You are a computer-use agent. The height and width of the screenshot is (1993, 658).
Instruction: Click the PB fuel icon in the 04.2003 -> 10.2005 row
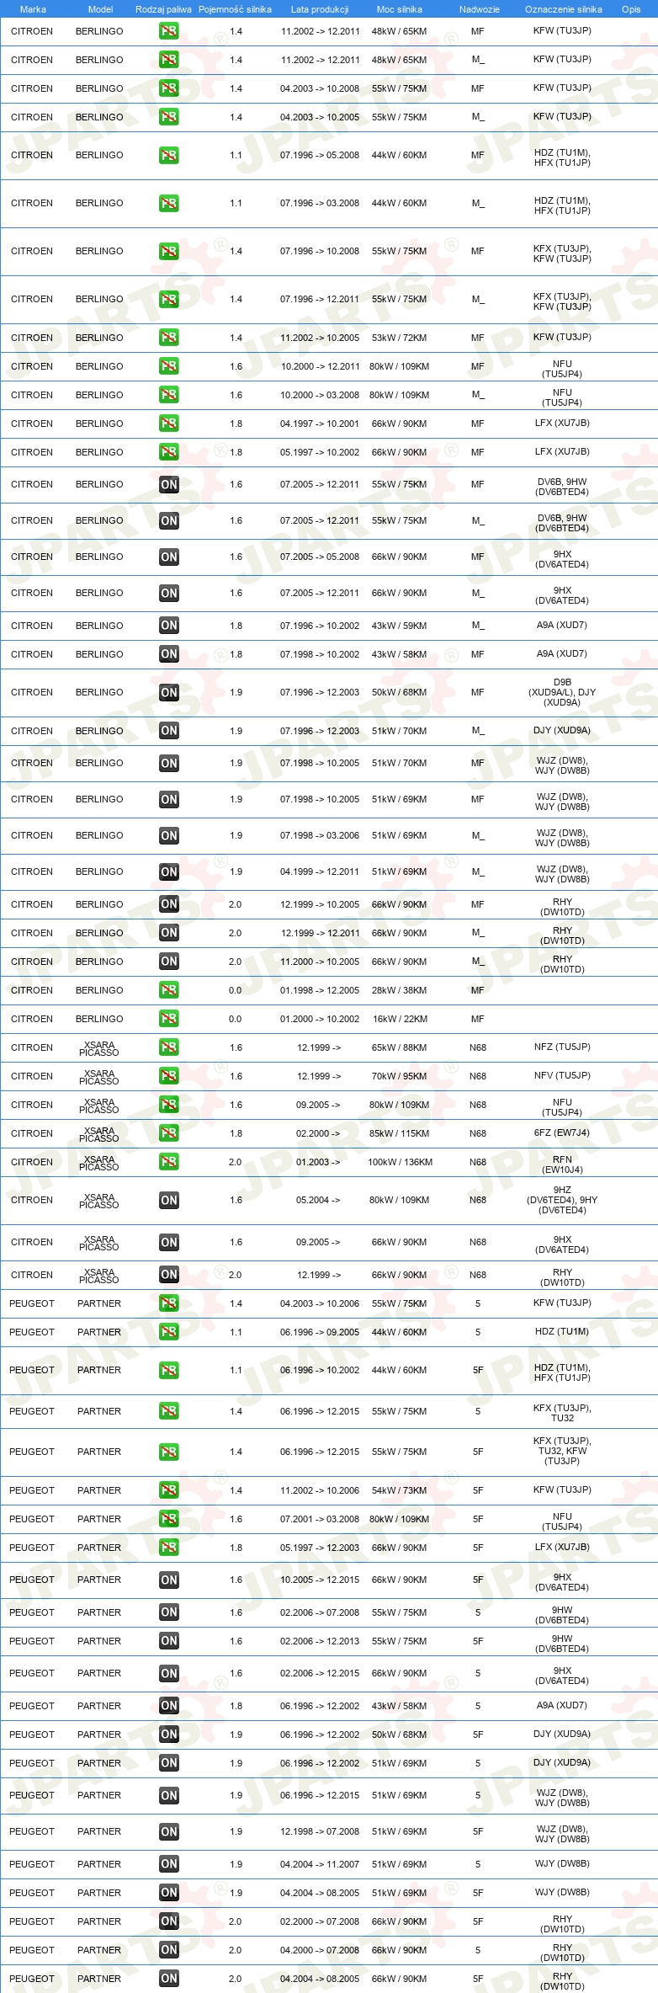click(169, 117)
